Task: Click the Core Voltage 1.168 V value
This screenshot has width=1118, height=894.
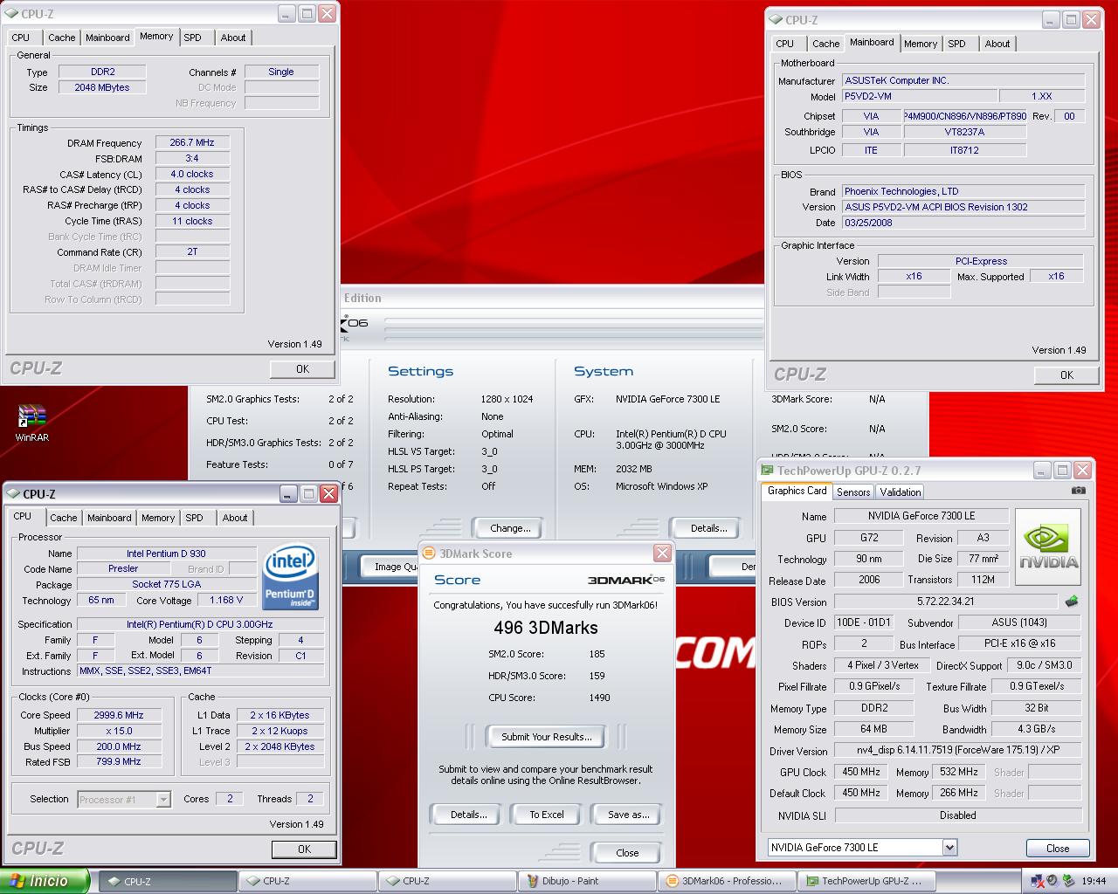Action: [227, 601]
